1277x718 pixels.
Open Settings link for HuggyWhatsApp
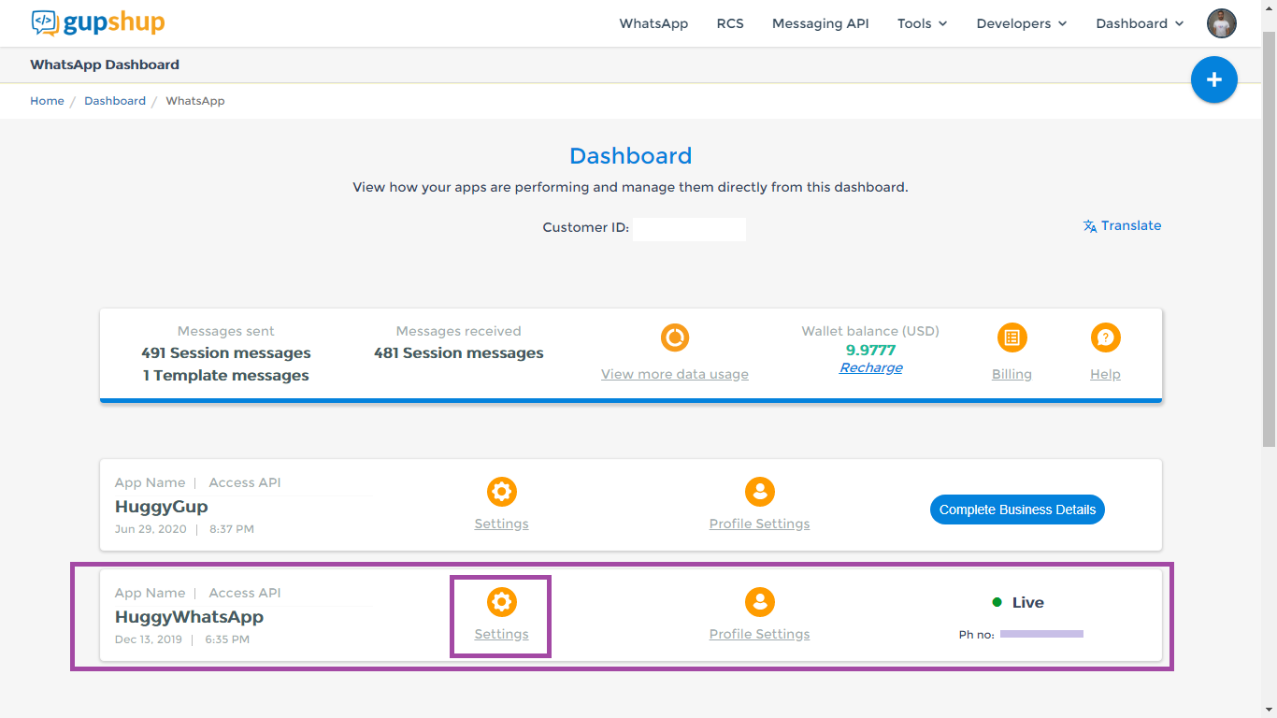pyautogui.click(x=501, y=634)
